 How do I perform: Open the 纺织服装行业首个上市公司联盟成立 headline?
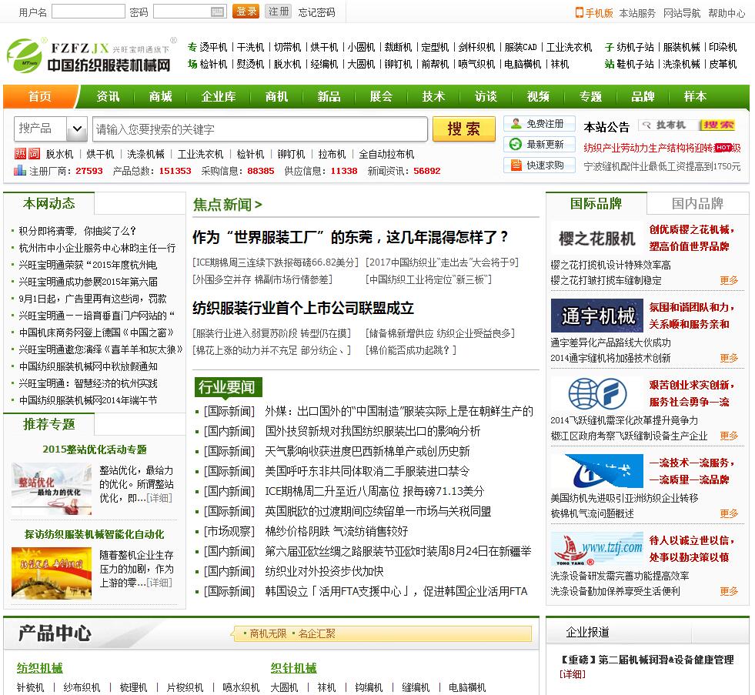point(303,308)
